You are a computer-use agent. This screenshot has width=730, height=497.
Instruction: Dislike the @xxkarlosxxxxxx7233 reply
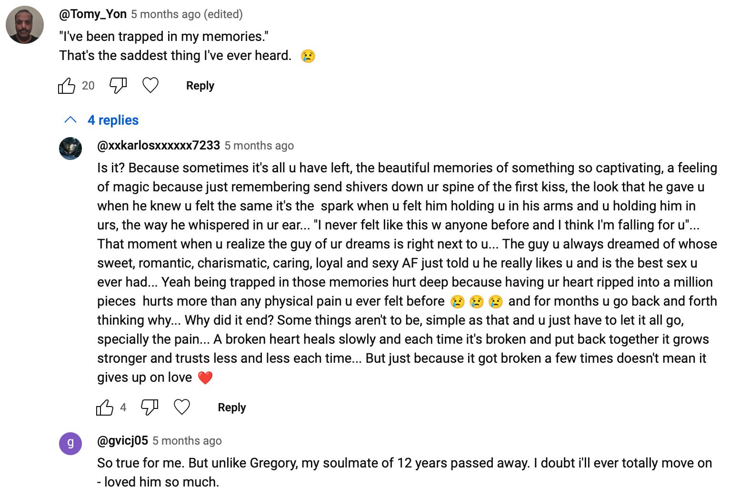(150, 408)
